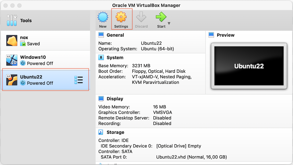293x165 pixels.
Task: Open the Display section header
Action: pyautogui.click(x=115, y=99)
